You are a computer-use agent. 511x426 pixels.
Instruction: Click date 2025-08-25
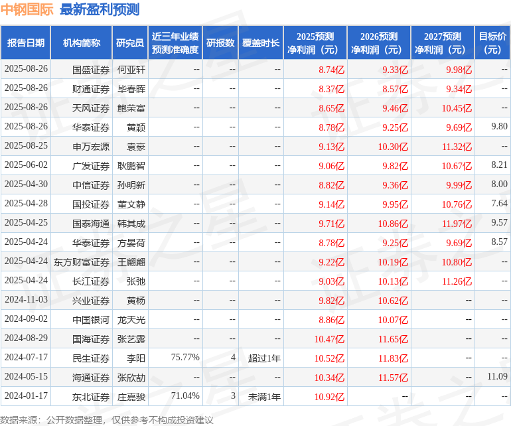pos(26,145)
